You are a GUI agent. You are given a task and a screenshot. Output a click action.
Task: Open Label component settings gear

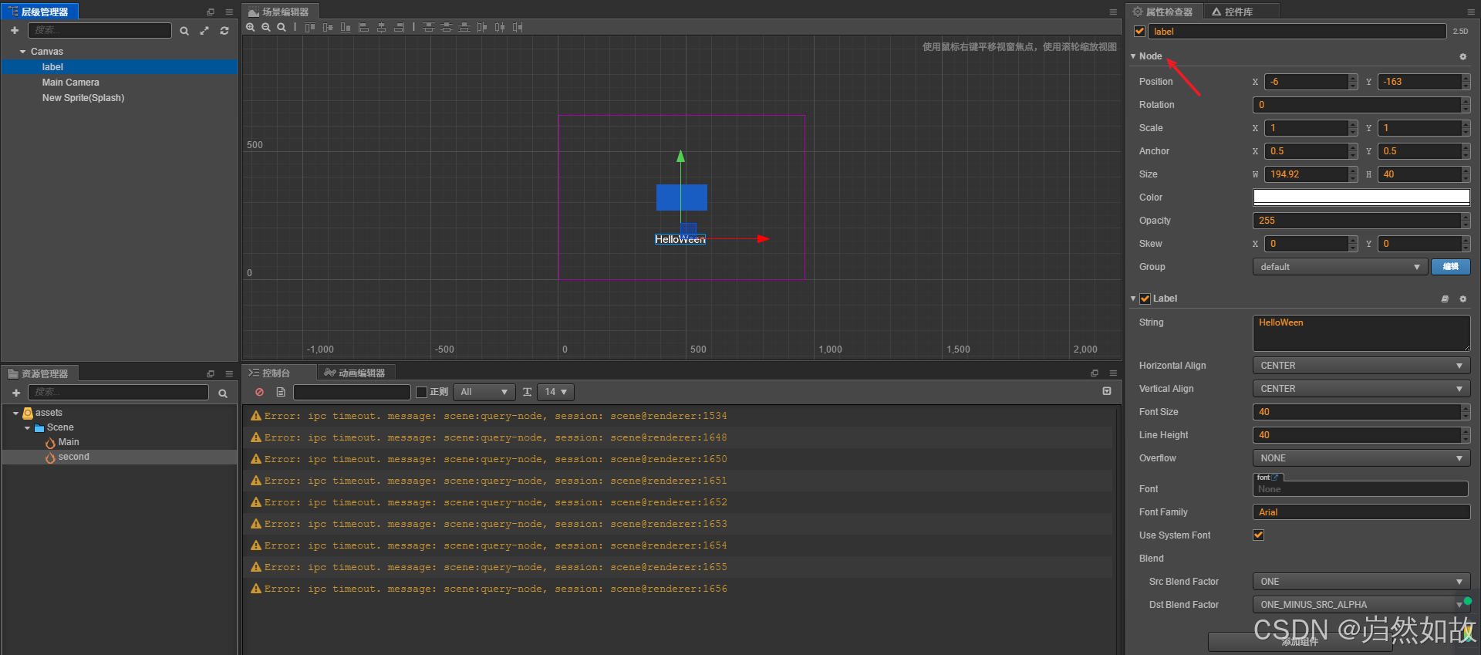(1462, 299)
